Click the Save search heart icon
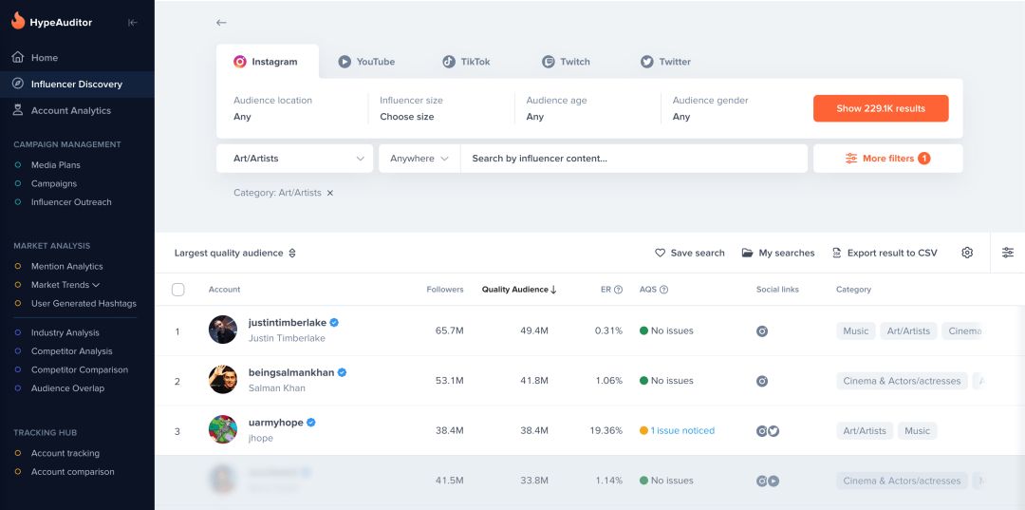 tap(661, 253)
